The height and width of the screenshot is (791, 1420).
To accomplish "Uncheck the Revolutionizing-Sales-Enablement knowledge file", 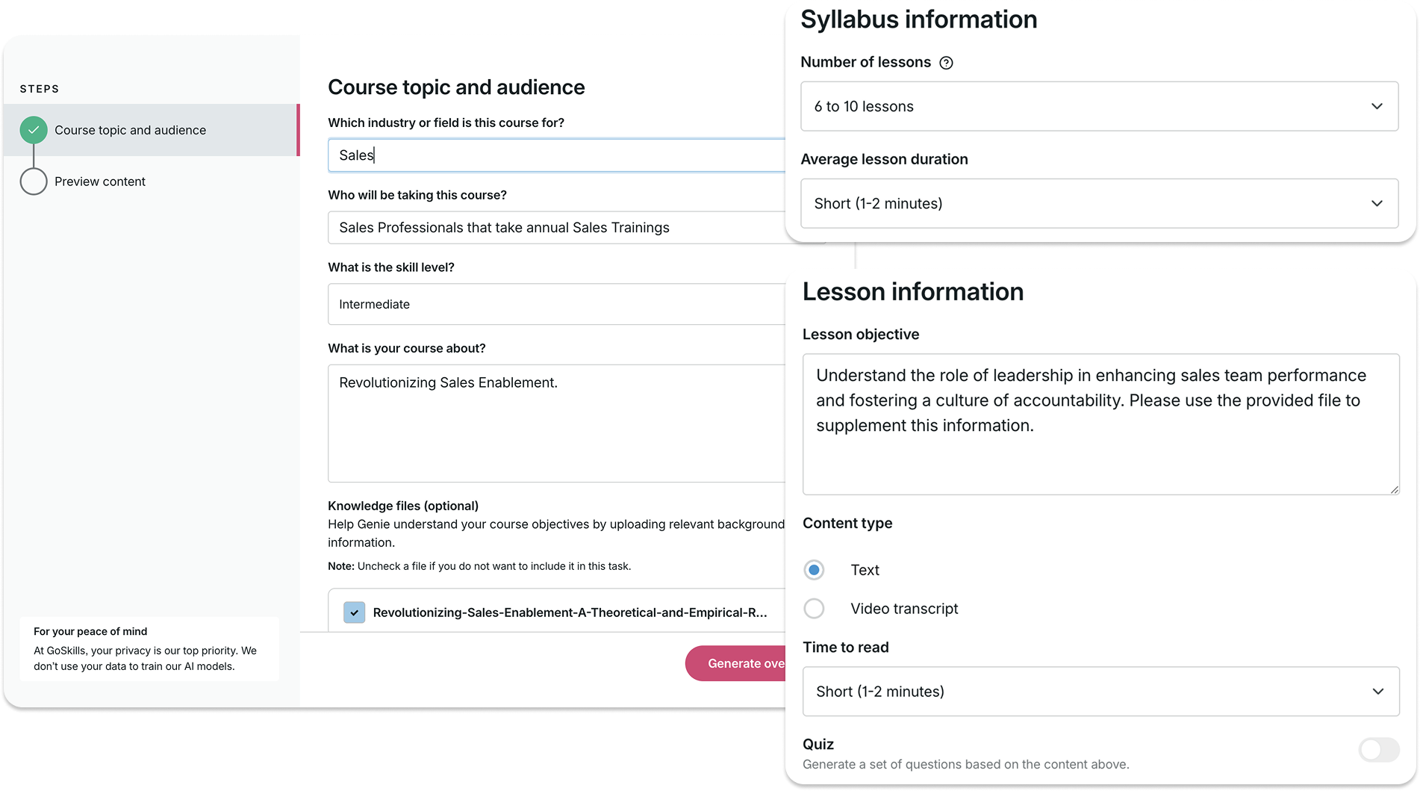I will (x=353, y=612).
